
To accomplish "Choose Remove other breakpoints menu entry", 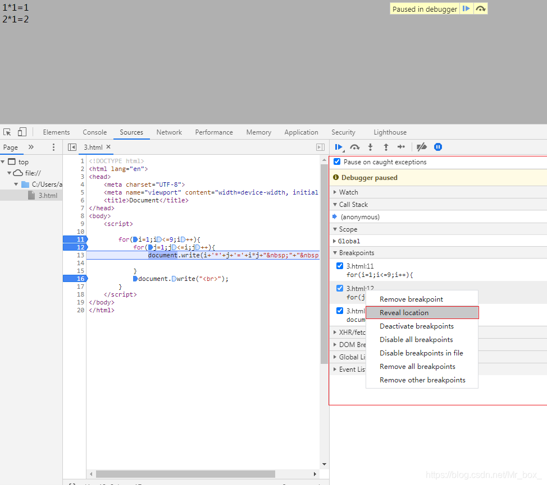I will [422, 380].
